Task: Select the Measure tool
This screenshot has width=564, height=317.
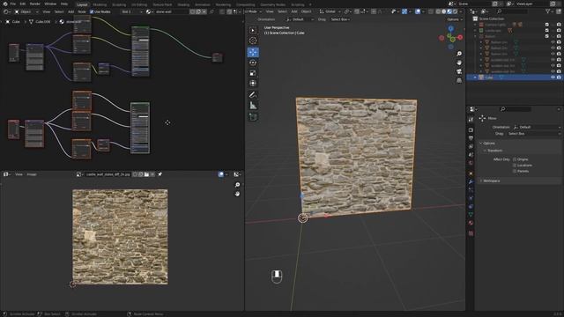Action: click(x=253, y=106)
